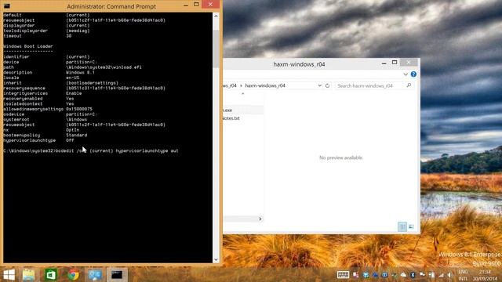Switch input language via ENG INTL indicator
Screen dimensions: 502x282
click(463, 275)
